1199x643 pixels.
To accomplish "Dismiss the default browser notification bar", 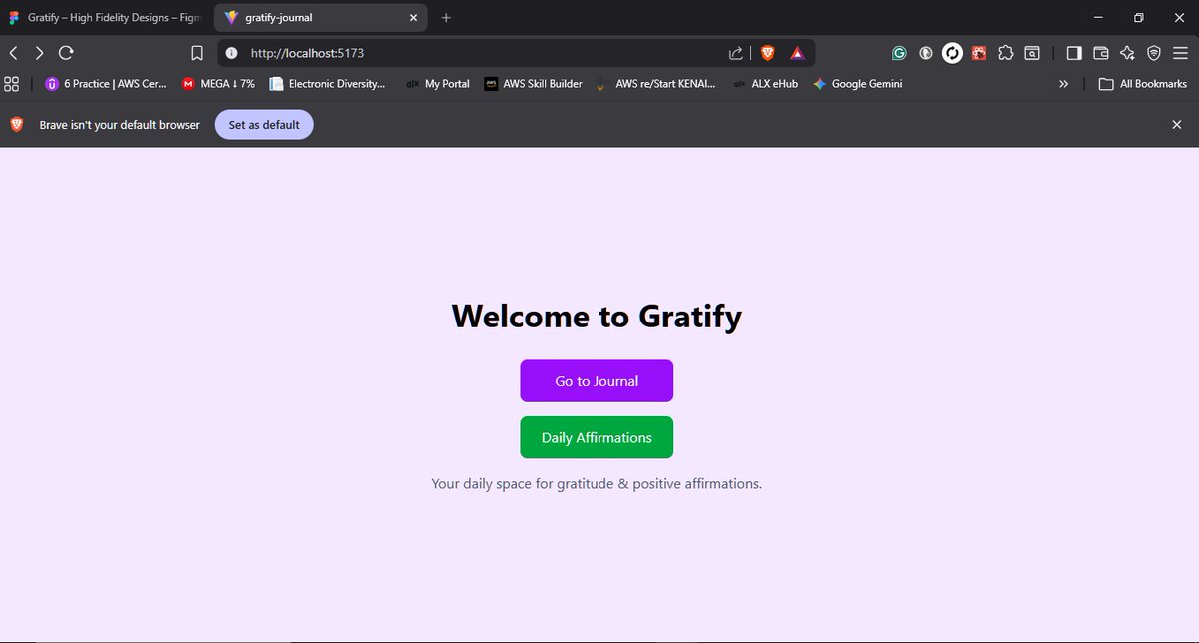I will tap(1177, 125).
